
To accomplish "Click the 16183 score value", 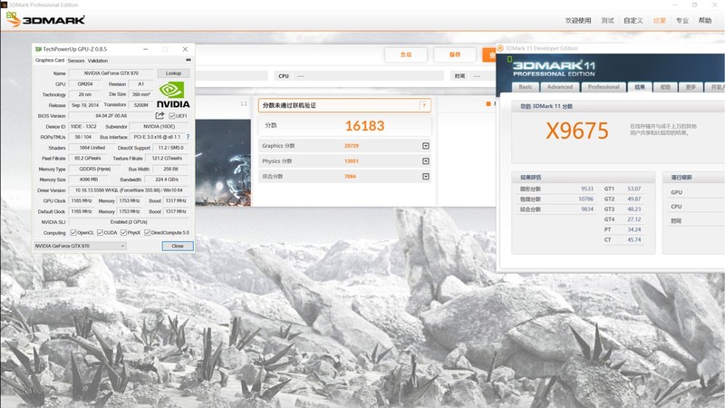I will click(x=365, y=126).
